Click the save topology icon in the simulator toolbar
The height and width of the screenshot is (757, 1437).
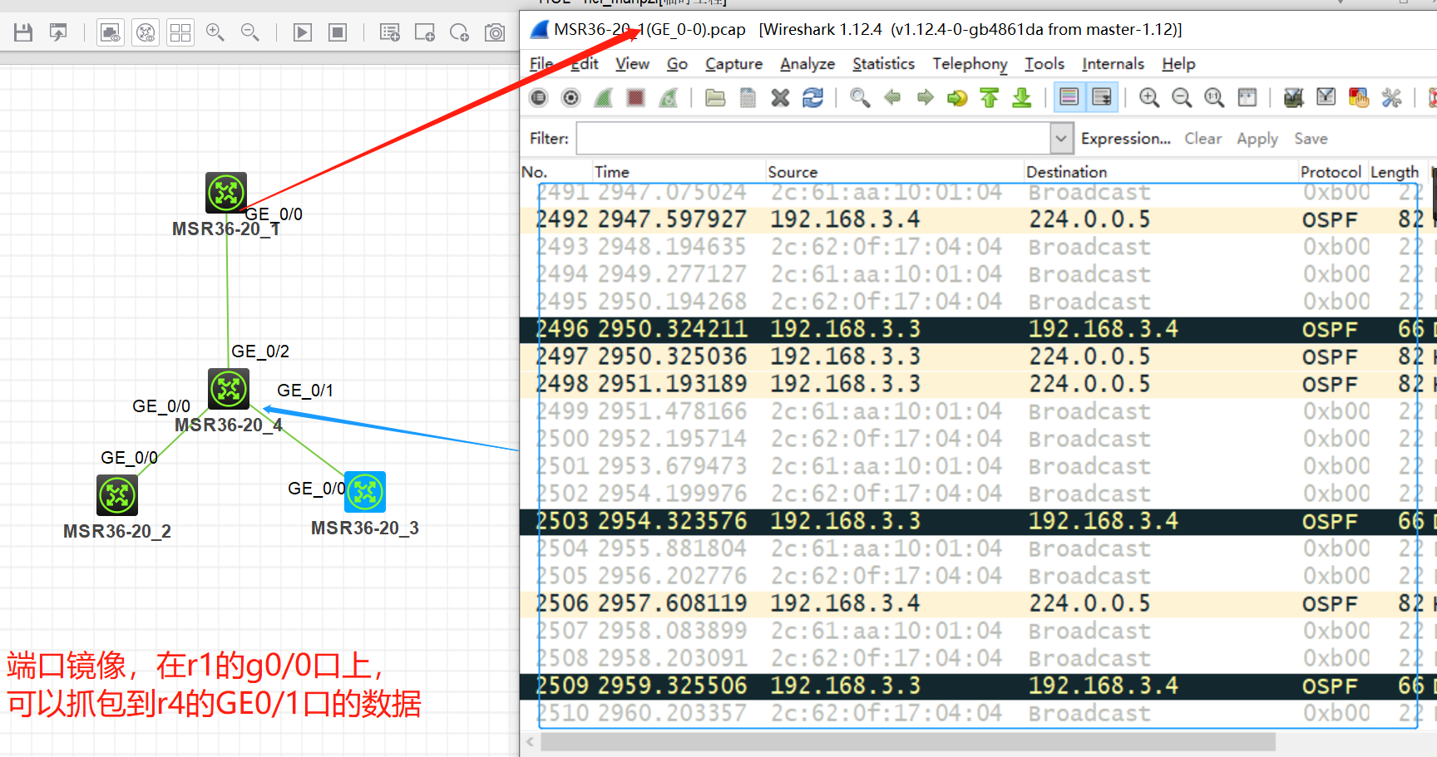pos(23,32)
